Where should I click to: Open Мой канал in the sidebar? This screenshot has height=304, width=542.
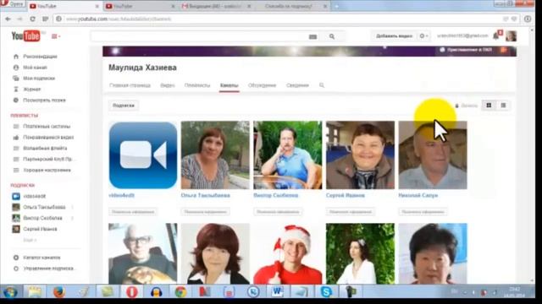[x=35, y=68]
